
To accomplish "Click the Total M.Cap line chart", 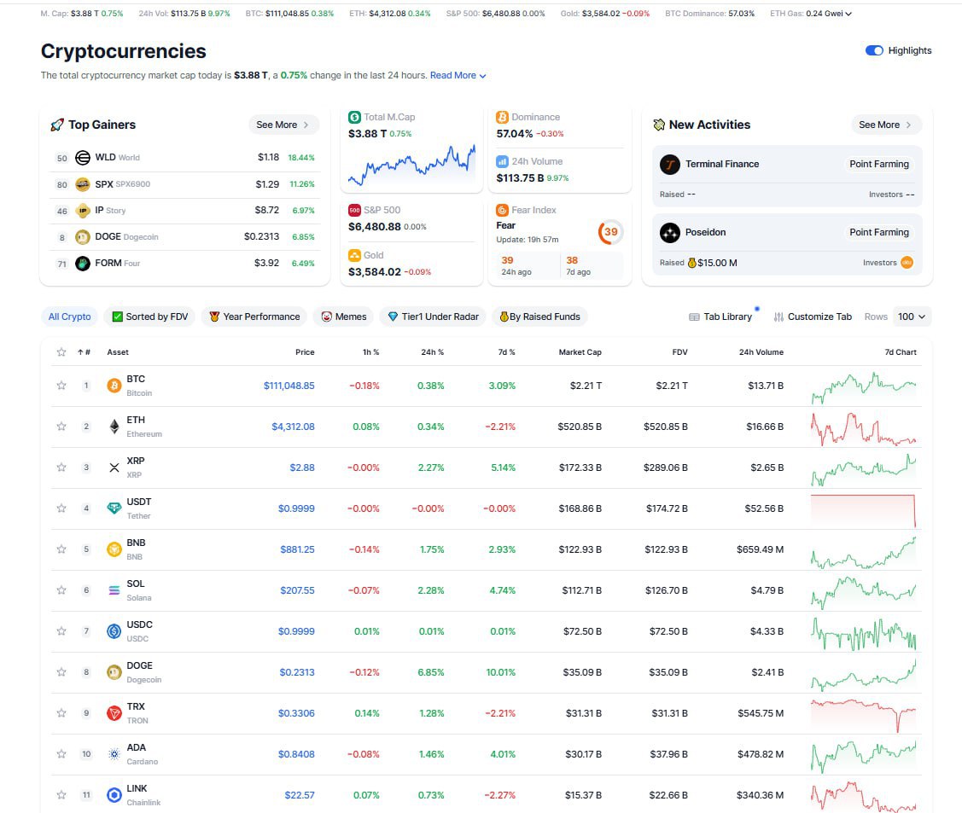I will click(x=411, y=165).
